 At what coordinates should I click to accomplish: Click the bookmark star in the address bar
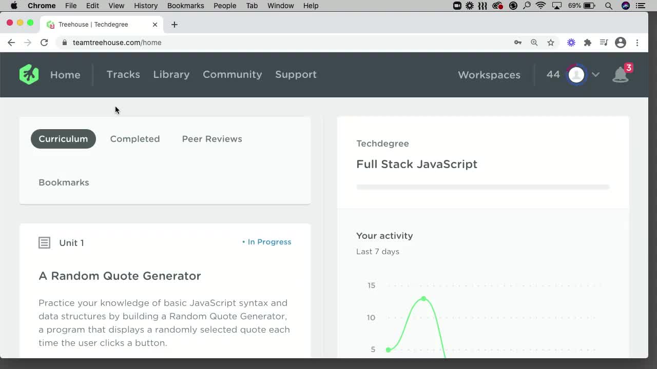pos(551,43)
